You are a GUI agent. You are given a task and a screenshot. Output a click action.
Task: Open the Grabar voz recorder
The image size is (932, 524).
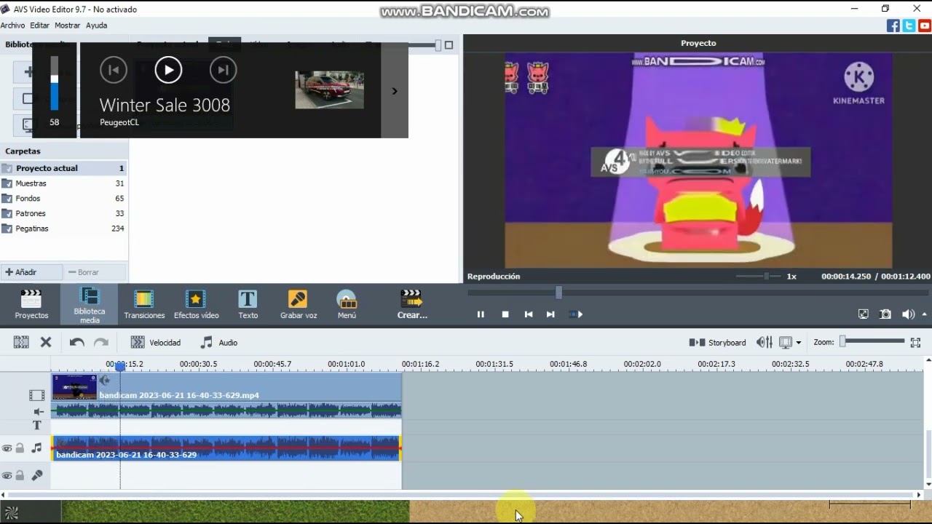pyautogui.click(x=299, y=304)
